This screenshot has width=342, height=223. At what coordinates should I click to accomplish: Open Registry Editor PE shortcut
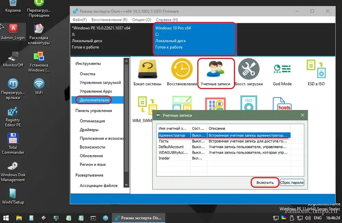tap(13, 117)
